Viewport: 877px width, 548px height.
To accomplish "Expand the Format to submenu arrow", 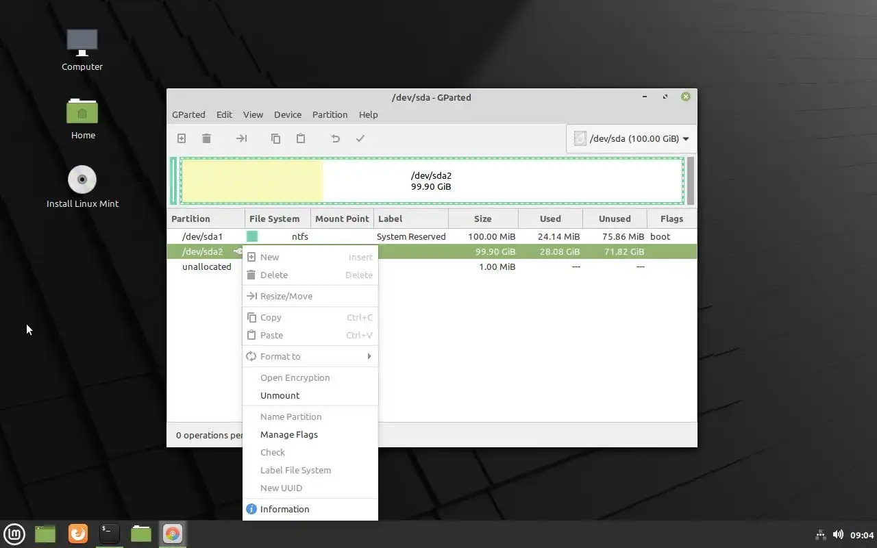I will [x=369, y=356].
